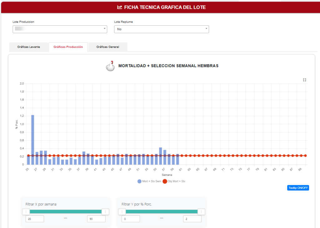
Task: Click the right handle of week filter slider
Action: click(105, 212)
